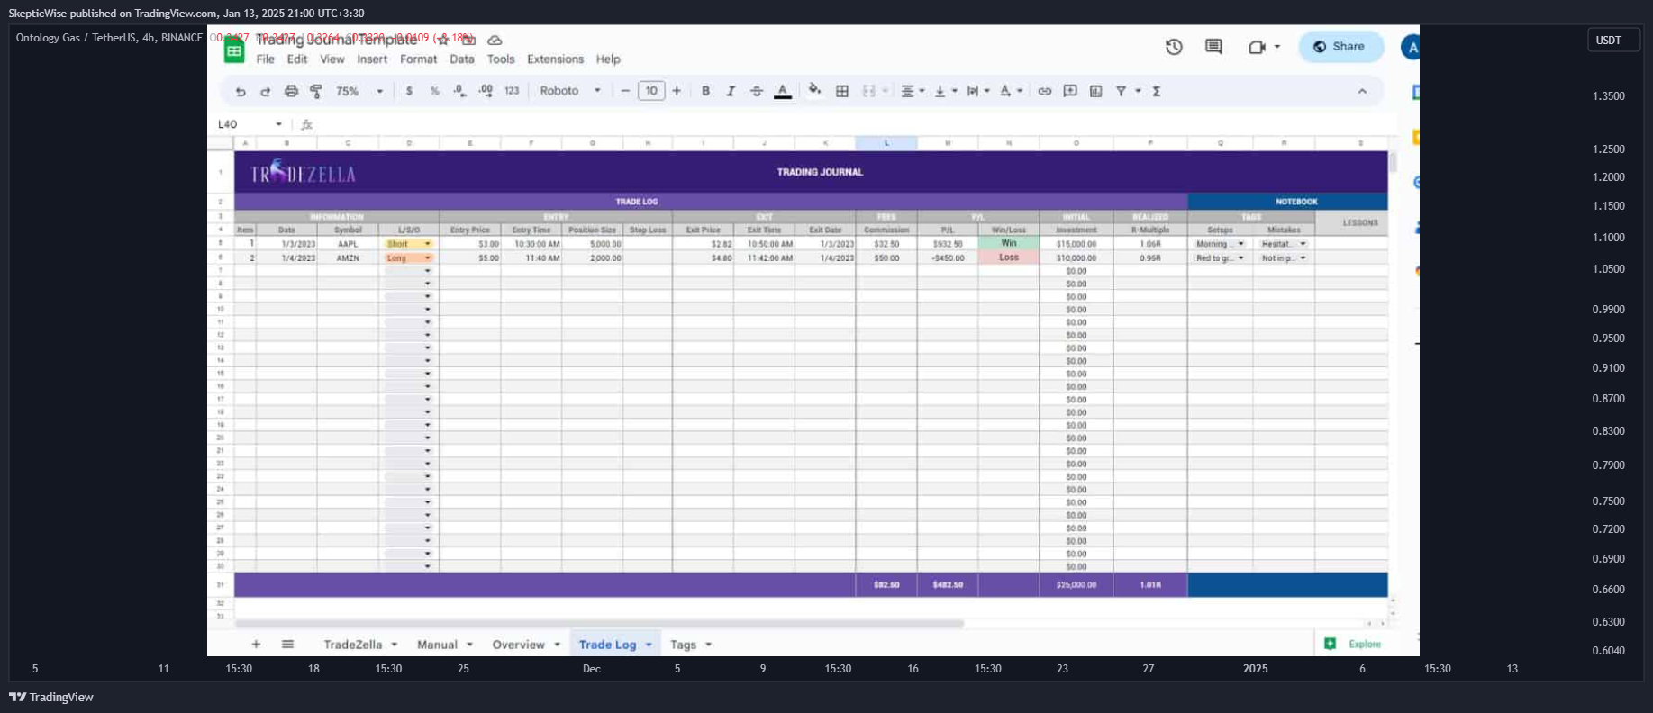The image size is (1653, 713).
Task: Open the All sheets list icon
Action: [287, 645]
